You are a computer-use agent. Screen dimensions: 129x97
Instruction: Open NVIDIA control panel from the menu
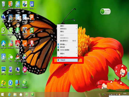pyautogui.click(x=67, y=50)
